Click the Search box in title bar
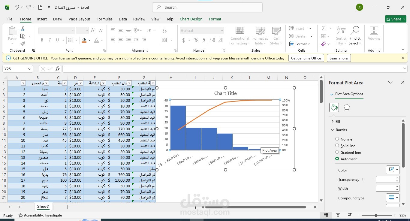The width and height of the screenshot is (410, 221). (x=207, y=7)
